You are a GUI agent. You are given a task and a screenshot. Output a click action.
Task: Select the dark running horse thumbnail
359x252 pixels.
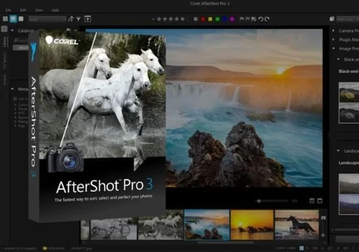(x=297, y=224)
